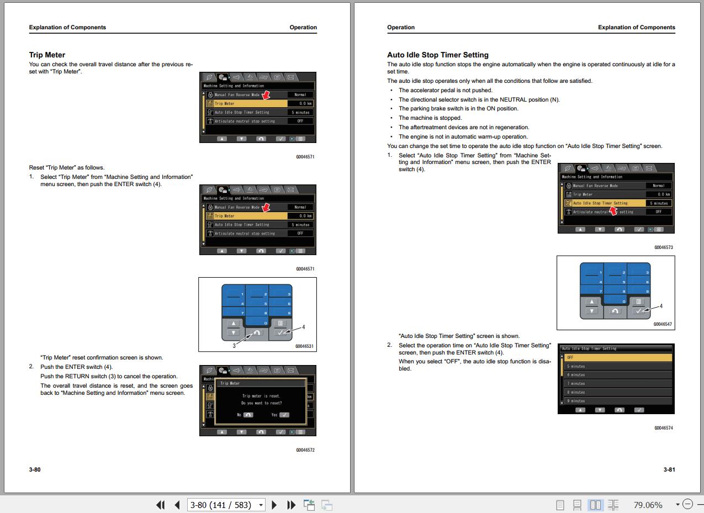Switch to two-page continuous layout
This screenshot has height=513, width=704.
point(613,505)
